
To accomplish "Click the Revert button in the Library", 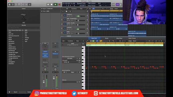I will [15, 92].
